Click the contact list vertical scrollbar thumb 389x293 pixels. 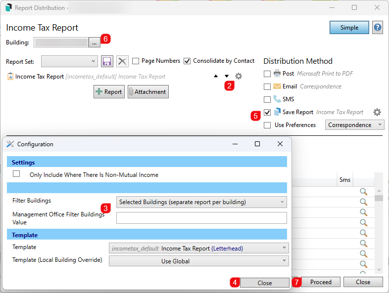click(x=379, y=198)
